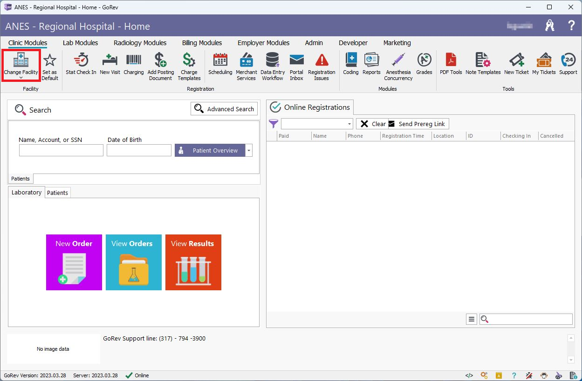Image resolution: width=582 pixels, height=381 pixels.
Task: Click the View Orders tile
Action: pos(134,262)
